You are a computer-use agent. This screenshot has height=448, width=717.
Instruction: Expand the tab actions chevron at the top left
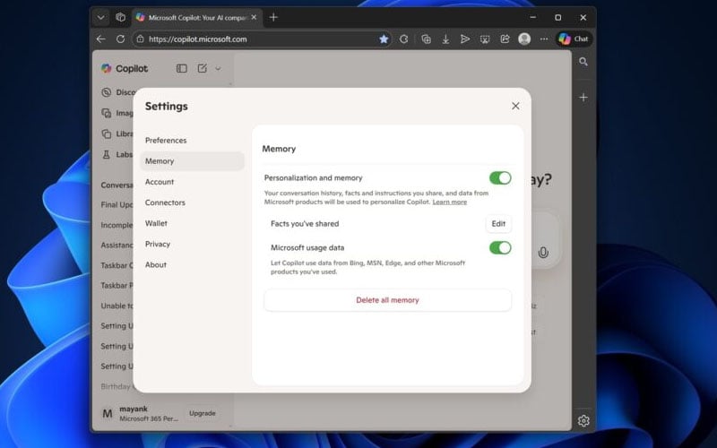pos(100,17)
